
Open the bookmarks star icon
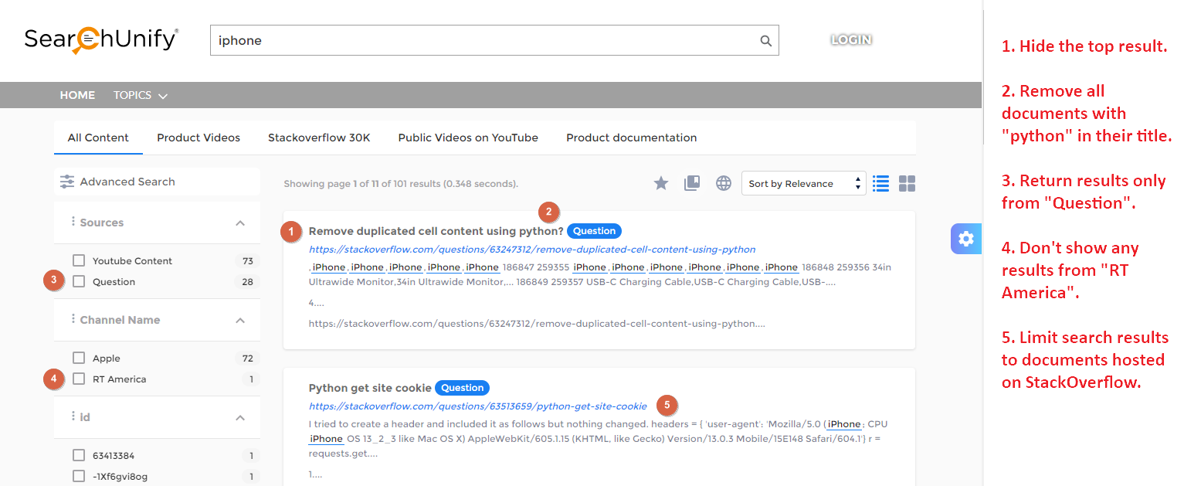661,183
